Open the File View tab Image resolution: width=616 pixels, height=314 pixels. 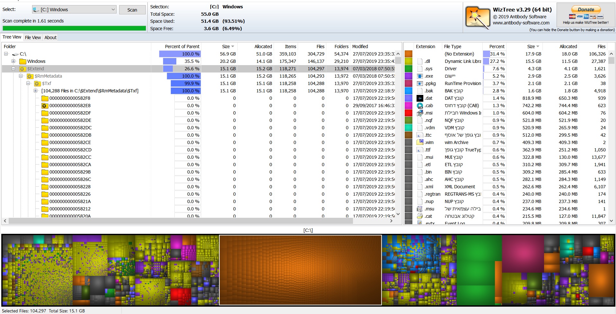tap(33, 38)
